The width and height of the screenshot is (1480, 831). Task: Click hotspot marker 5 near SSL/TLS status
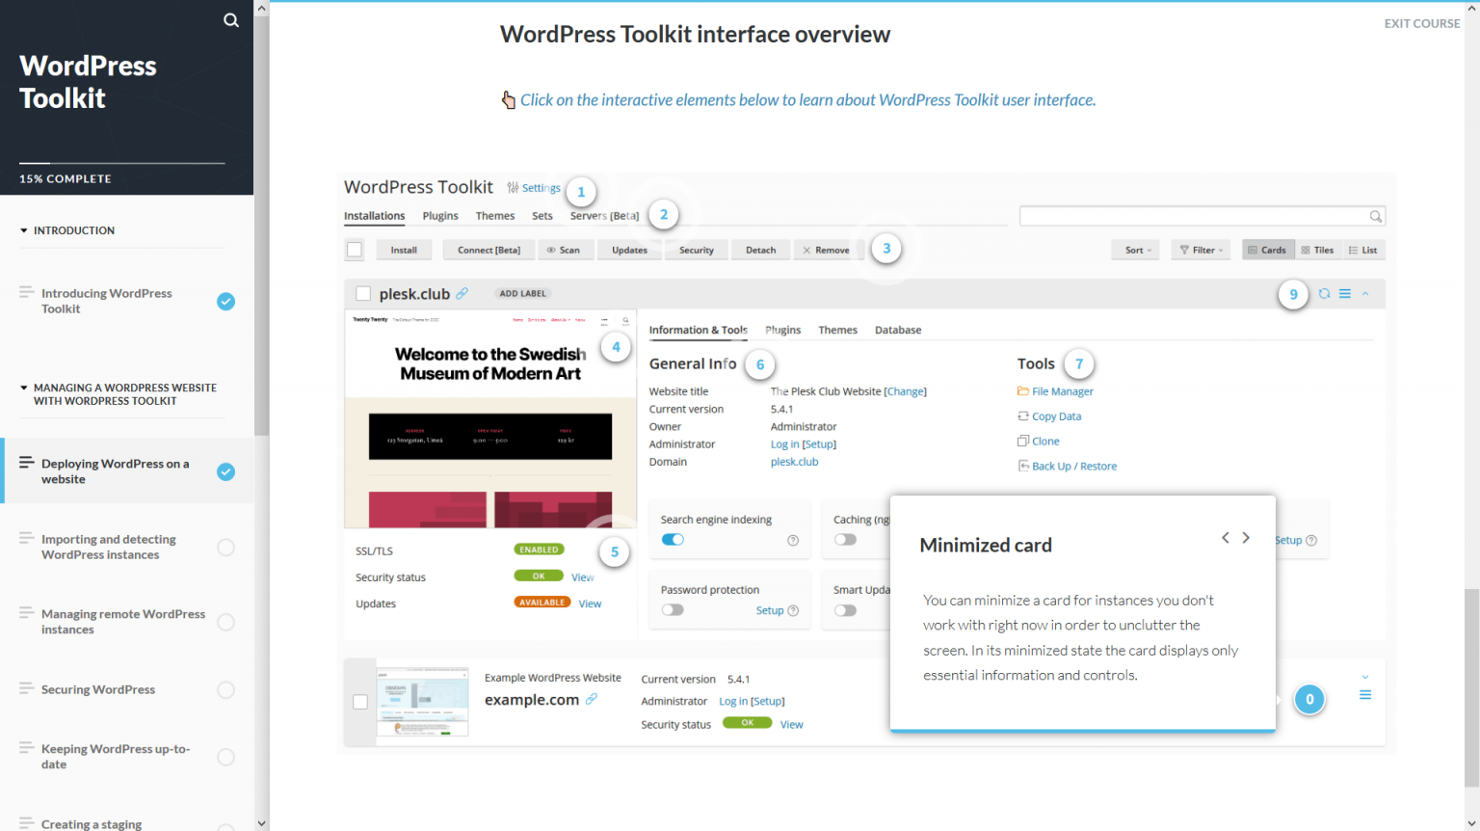pyautogui.click(x=615, y=552)
